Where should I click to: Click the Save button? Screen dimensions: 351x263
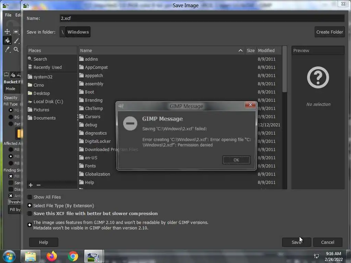point(296,242)
